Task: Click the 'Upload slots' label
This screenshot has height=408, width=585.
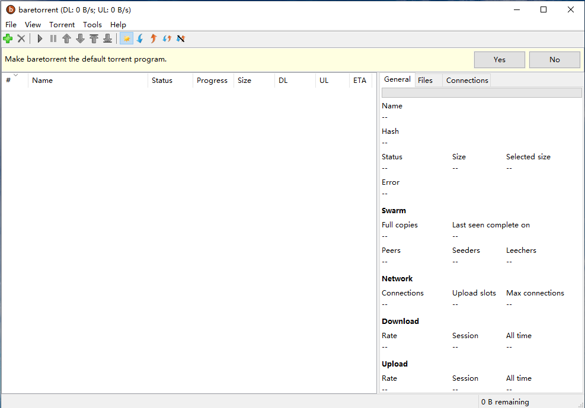Action: (474, 293)
